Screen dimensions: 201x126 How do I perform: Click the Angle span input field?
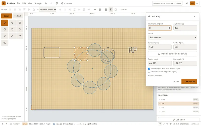[x=185, y=28]
